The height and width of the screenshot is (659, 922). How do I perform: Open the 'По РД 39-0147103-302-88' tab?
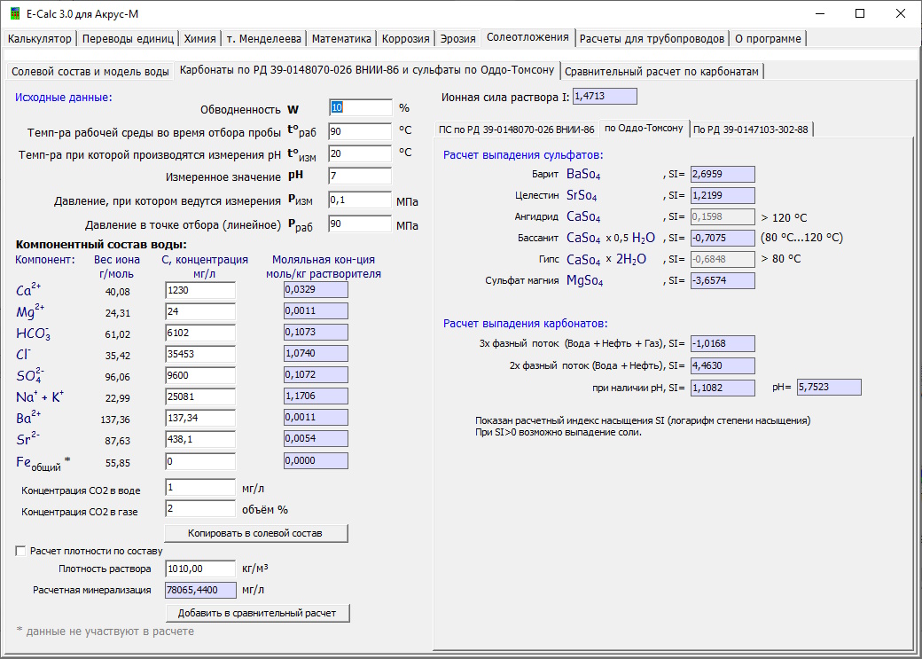750,129
